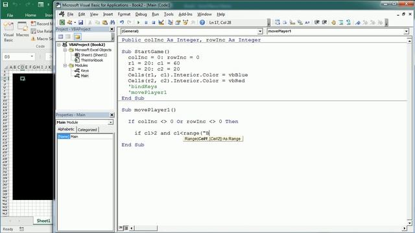Collapse the Modules folder node
Image resolution: width=415 pixels, height=233 pixels.
point(65,65)
